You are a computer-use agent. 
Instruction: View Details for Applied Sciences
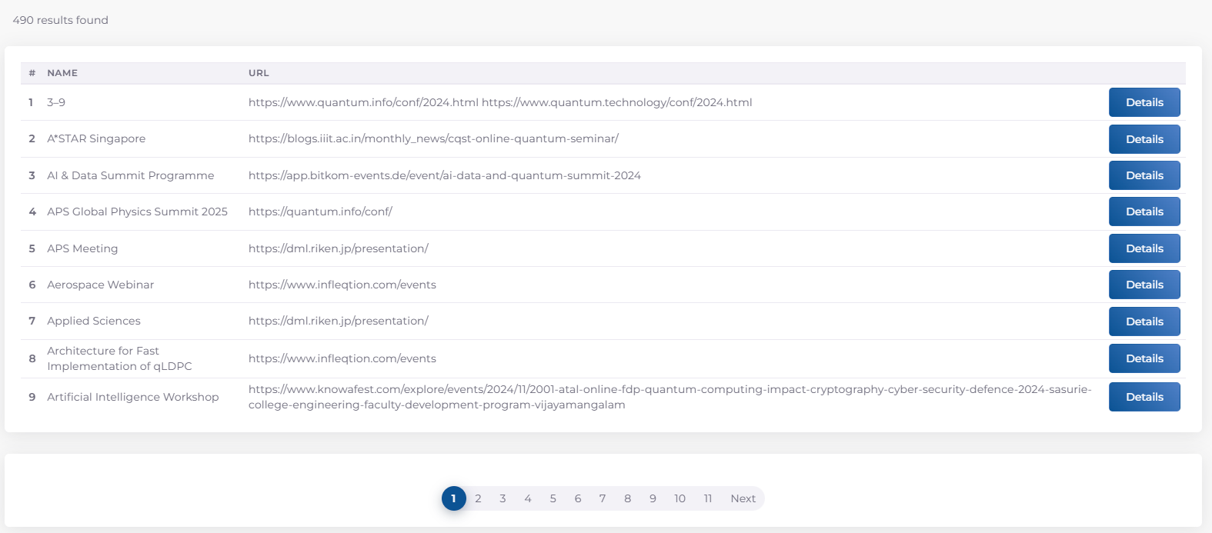tap(1144, 321)
